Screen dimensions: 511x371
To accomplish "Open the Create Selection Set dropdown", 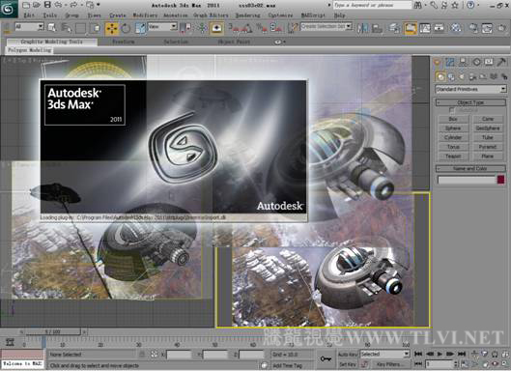I will click(326, 26).
